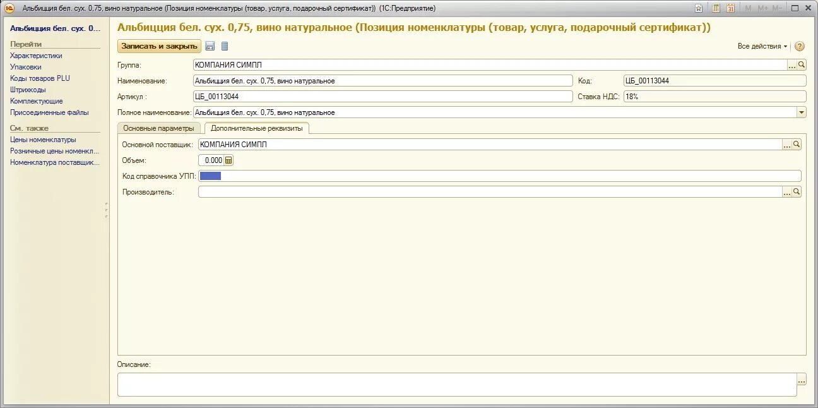Open Коды товаров PLU
The width and height of the screenshot is (818, 408).
(x=40, y=78)
